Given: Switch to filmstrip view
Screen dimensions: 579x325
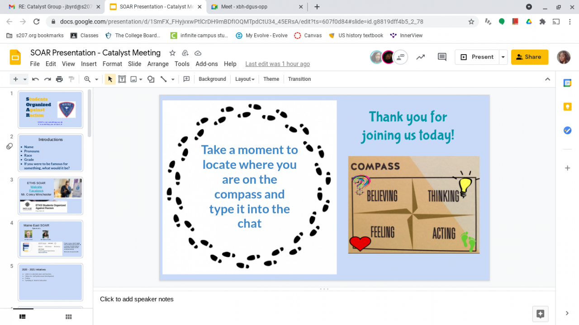Looking at the screenshot, I should (22, 317).
